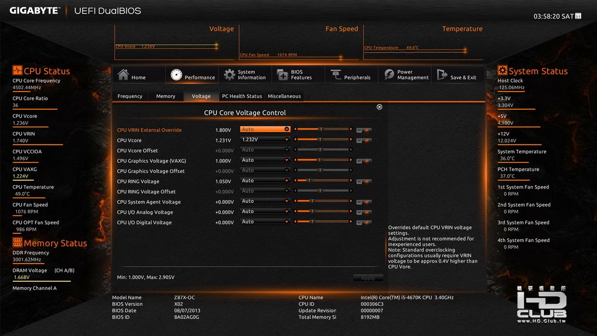Click the decrease arrow on CPU VRIN External Override slider
This screenshot has width=597, height=336.
[x=295, y=129]
